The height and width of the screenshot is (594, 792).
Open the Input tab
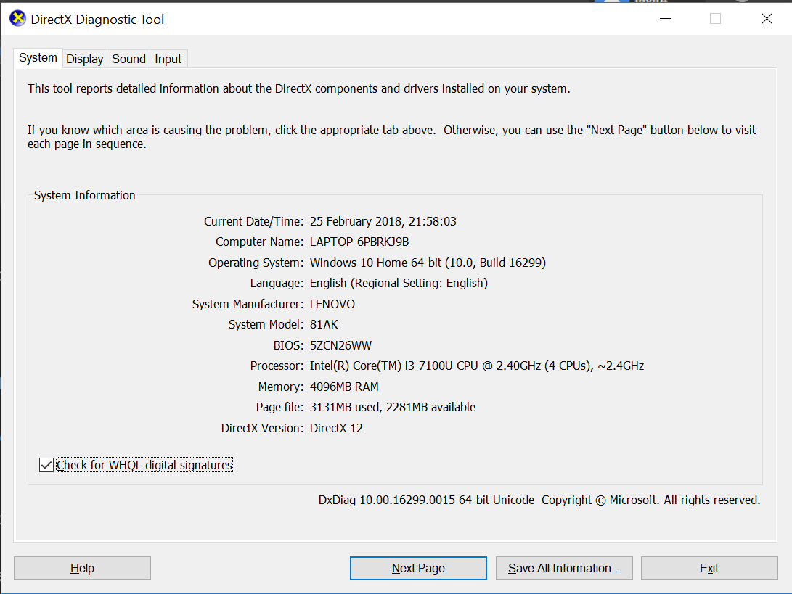(168, 59)
